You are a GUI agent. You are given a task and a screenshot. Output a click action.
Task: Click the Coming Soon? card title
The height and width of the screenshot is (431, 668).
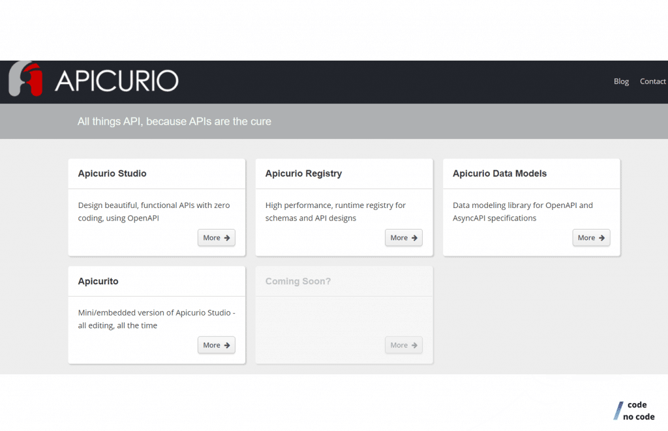point(298,281)
